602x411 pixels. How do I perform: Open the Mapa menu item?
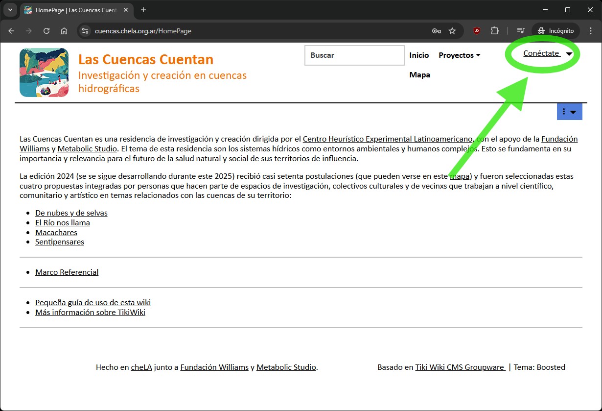coord(419,75)
